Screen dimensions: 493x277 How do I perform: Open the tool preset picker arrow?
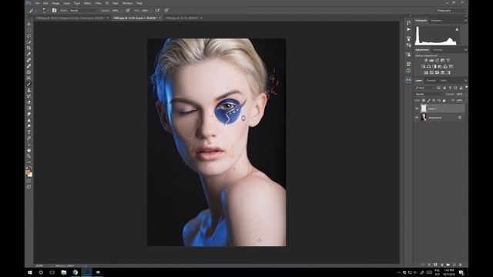click(36, 10)
